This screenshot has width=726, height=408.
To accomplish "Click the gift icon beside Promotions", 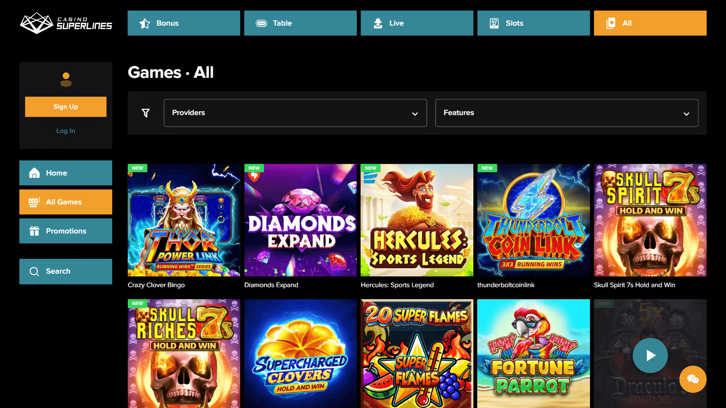I will coord(34,231).
